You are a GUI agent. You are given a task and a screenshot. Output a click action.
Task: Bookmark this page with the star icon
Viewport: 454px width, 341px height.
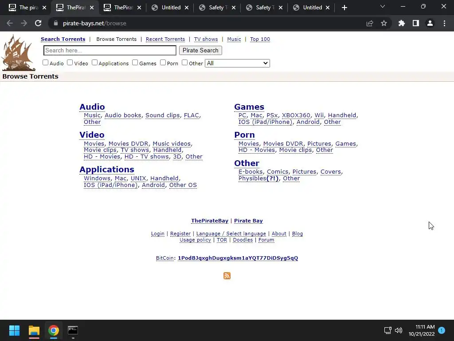tap(384, 23)
